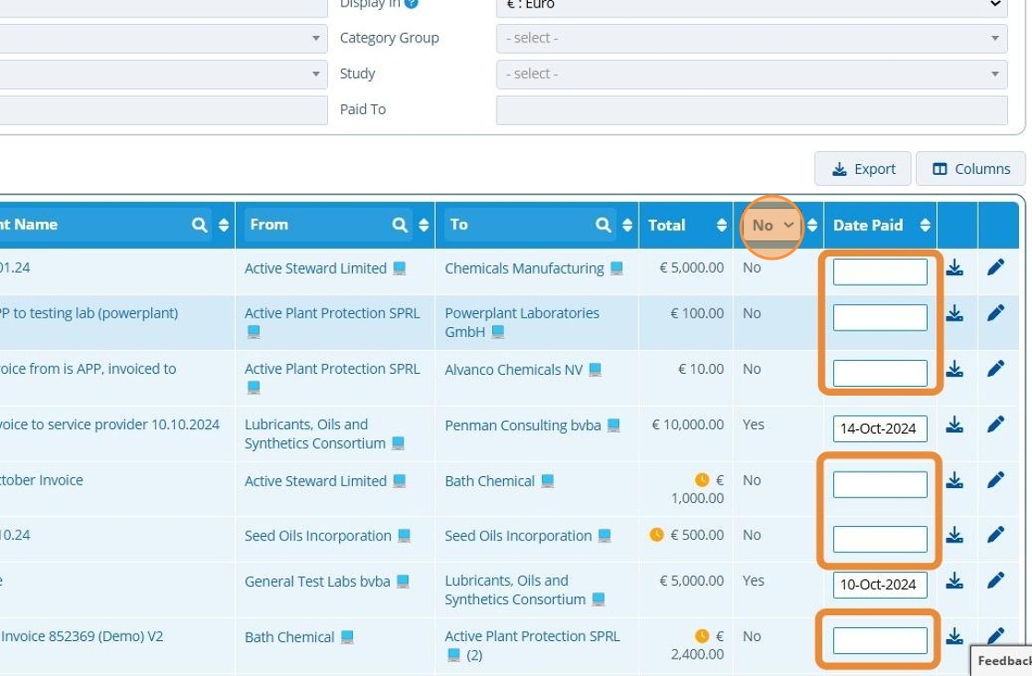Open the Category Group select dropdown

tap(752, 38)
